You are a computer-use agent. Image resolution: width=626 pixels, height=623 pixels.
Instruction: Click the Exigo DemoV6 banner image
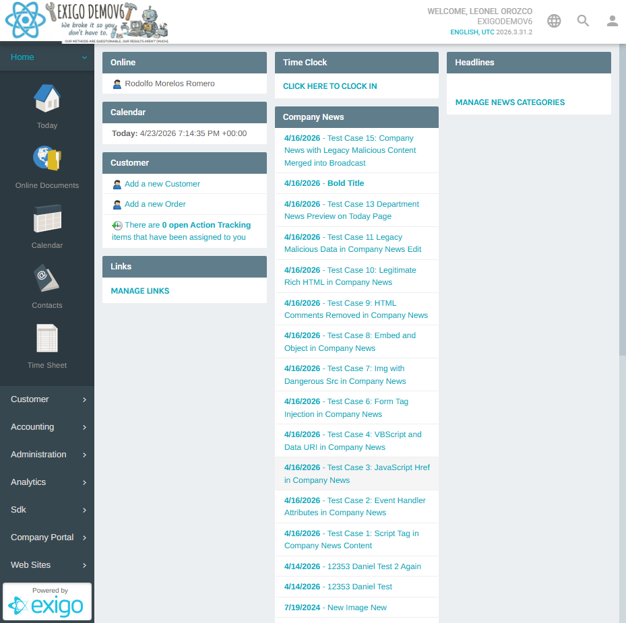pyautogui.click(x=108, y=22)
